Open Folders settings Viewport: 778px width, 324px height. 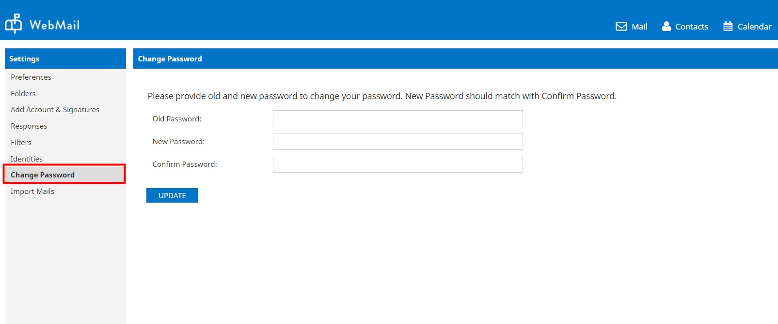pyautogui.click(x=23, y=94)
